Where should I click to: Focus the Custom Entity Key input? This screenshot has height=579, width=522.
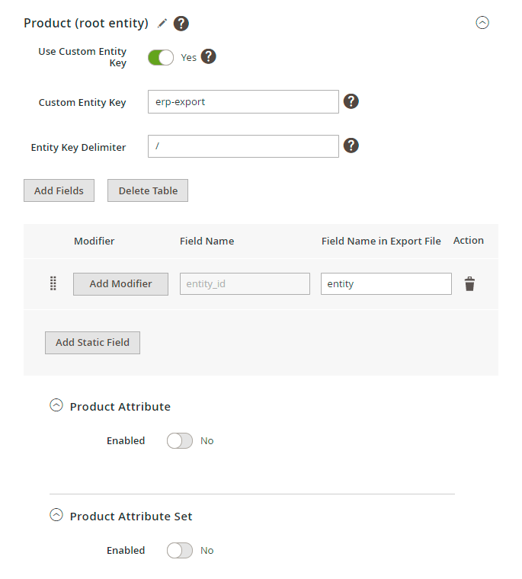coord(242,101)
